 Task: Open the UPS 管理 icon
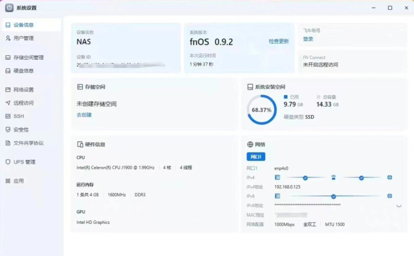click(x=8, y=162)
